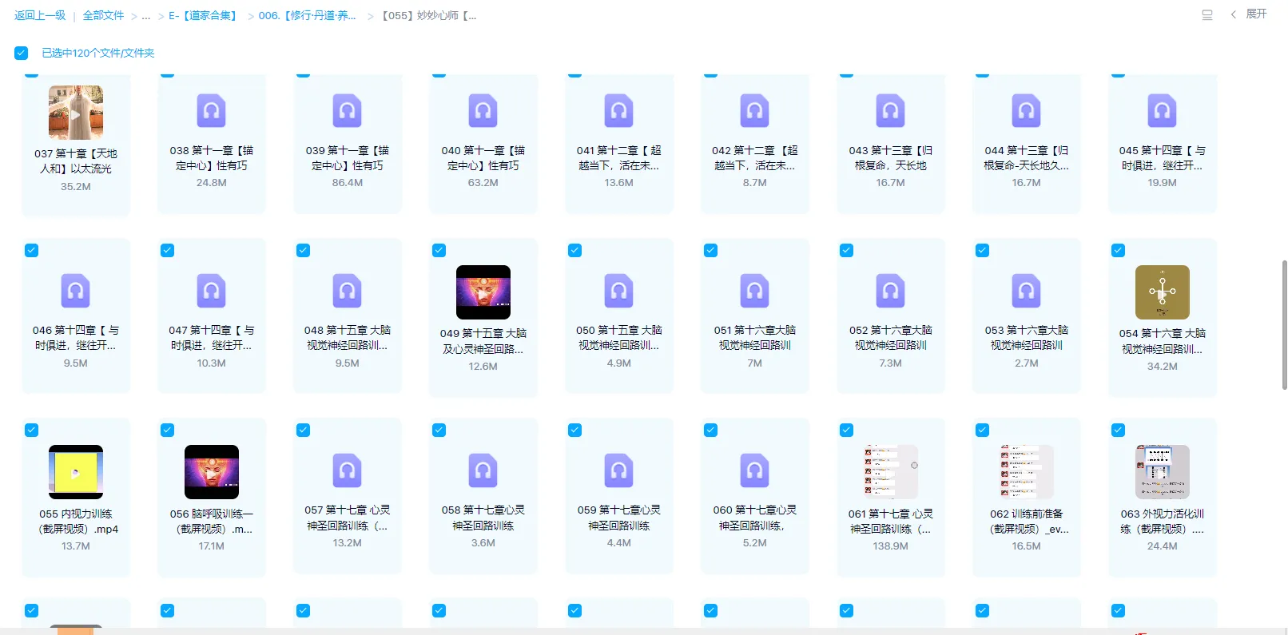Open audio icon of 043 第十三章
The image size is (1288, 635).
(890, 110)
